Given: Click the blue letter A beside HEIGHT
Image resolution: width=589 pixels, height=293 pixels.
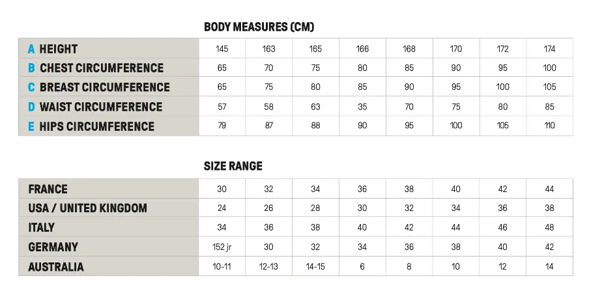Looking at the screenshot, I should coord(31,49).
